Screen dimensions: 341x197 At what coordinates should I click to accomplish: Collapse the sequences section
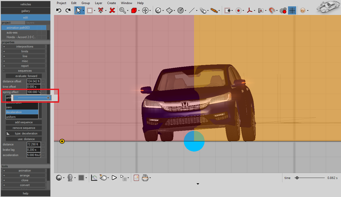point(24,71)
